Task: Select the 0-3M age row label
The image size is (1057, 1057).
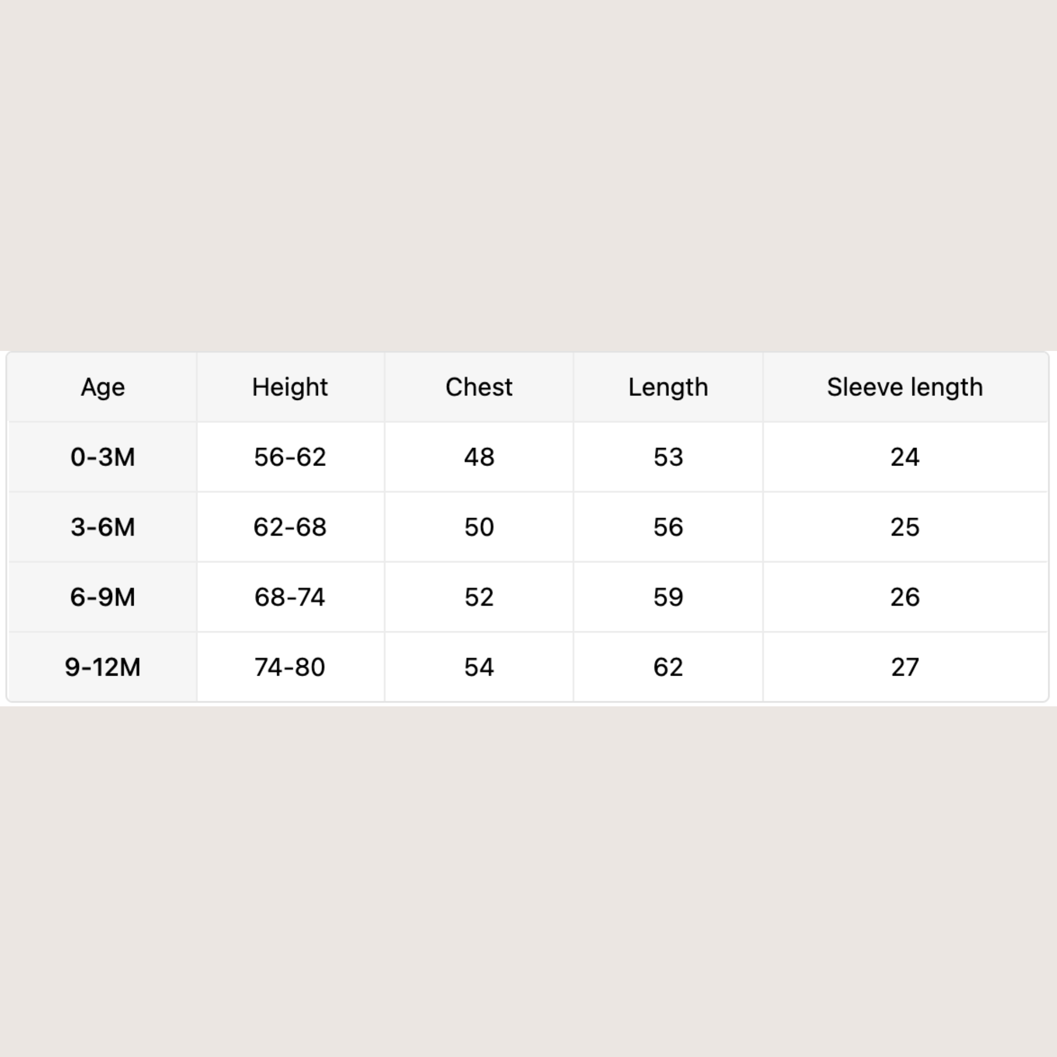Action: pyautogui.click(x=103, y=457)
